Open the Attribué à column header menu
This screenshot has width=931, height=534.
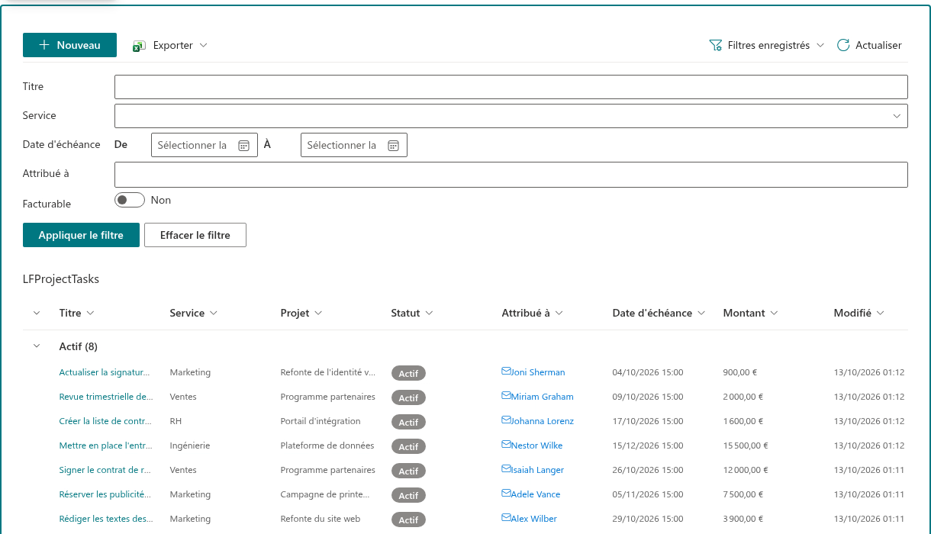[533, 313]
